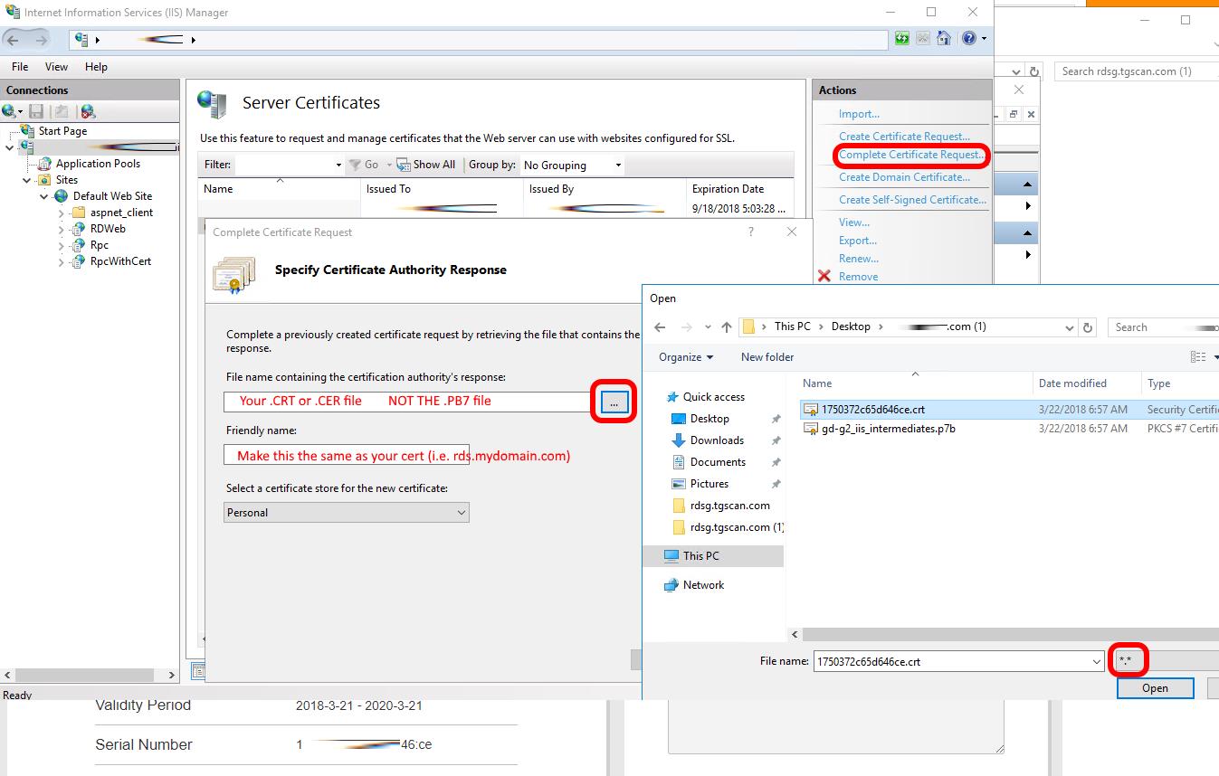The width and height of the screenshot is (1219, 776).
Task: Click the Create New Connection globe icon
Action: pos(11,110)
